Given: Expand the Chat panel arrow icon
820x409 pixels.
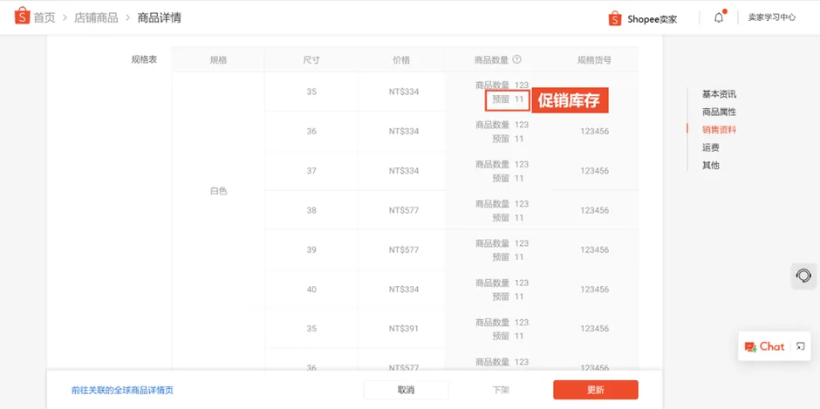Looking at the screenshot, I should 800,345.
